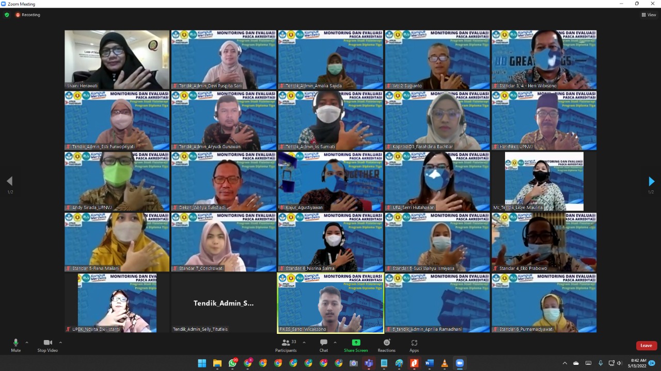Image resolution: width=661 pixels, height=371 pixels.
Task: Go to previous gallery page
Action: 9,181
